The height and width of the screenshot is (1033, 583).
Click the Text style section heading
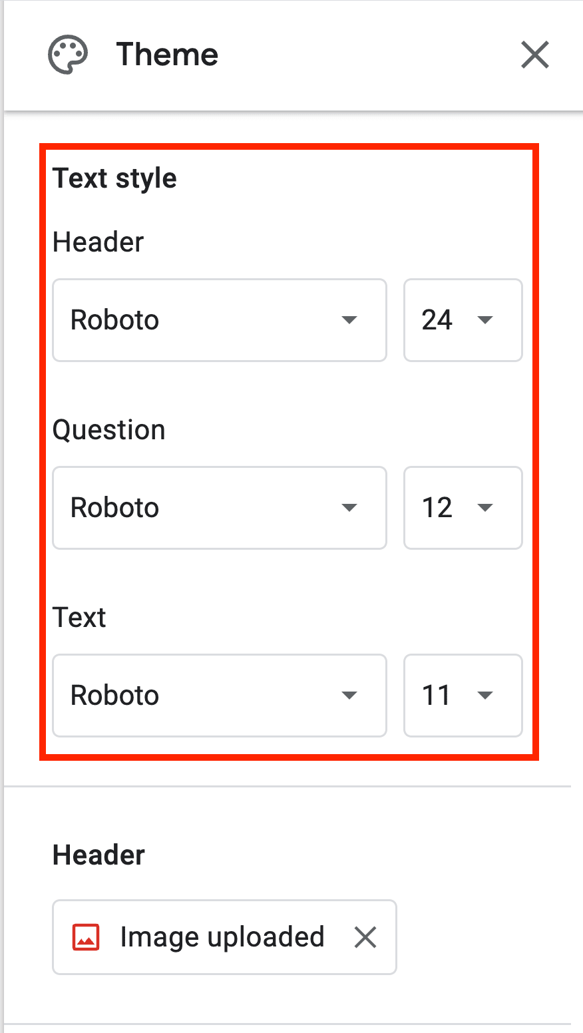(x=114, y=178)
